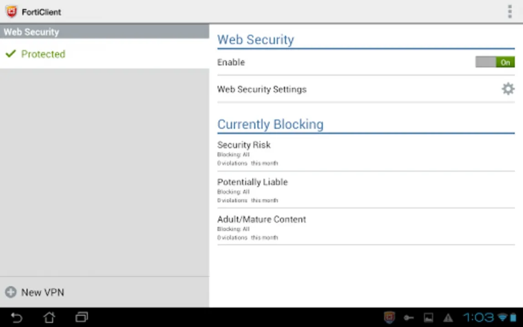Turn off the Web Security Enable switch
Viewport: 523px width, 327px height.
pyautogui.click(x=495, y=62)
